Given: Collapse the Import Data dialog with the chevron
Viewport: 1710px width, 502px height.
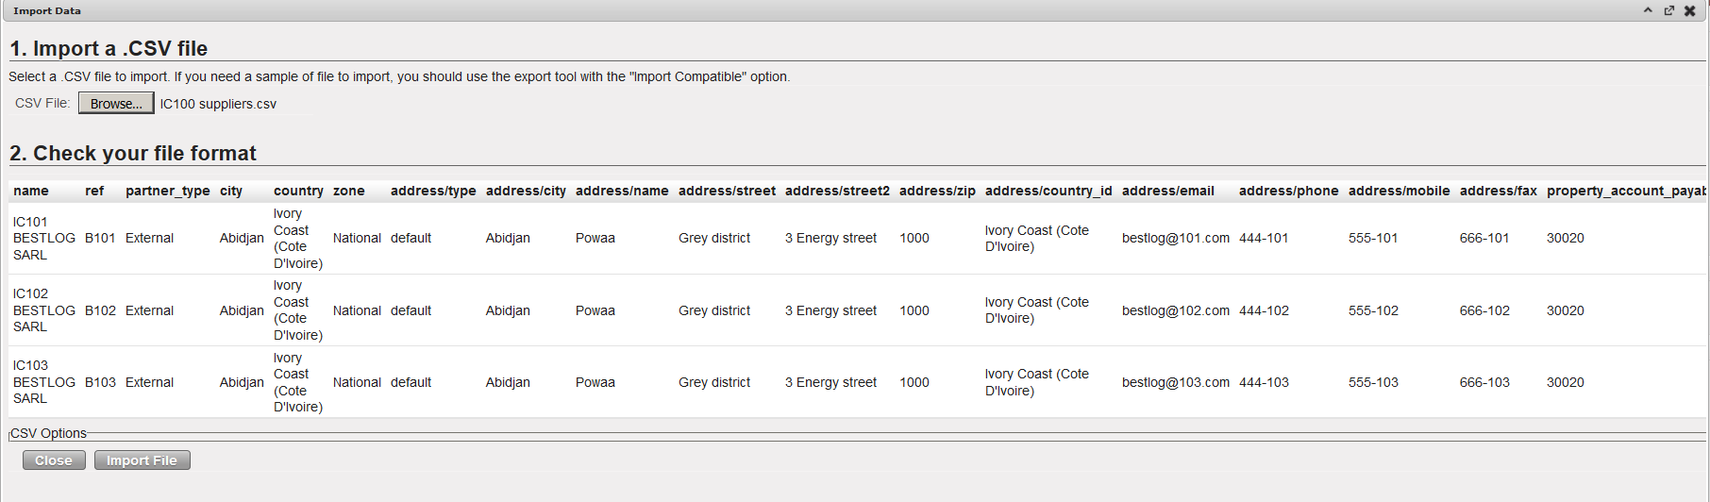Looking at the screenshot, I should 1648,10.
